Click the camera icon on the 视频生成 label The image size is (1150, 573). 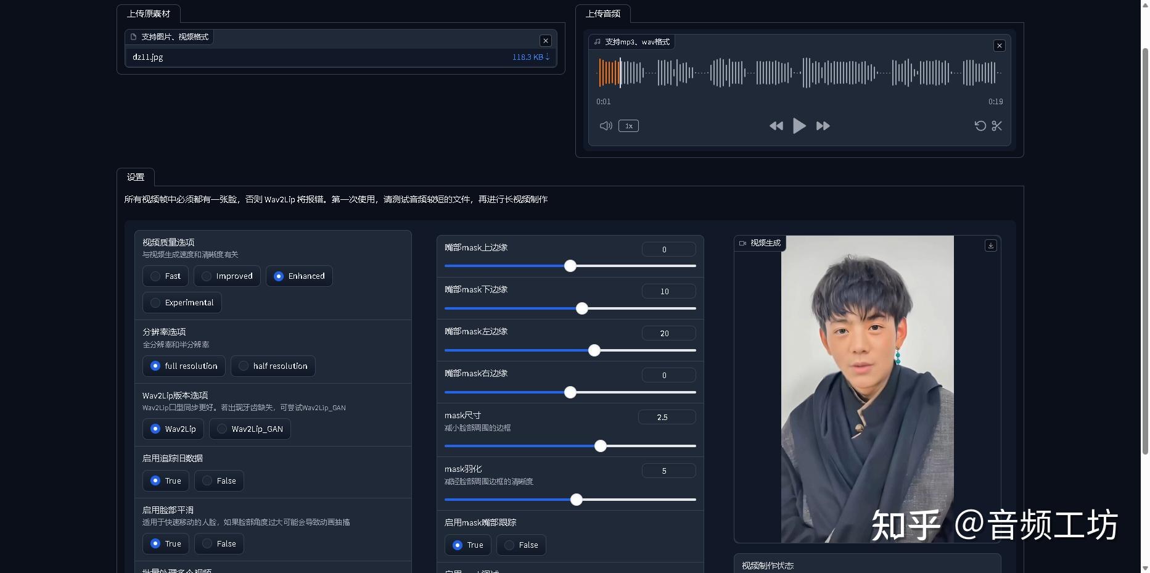pyautogui.click(x=742, y=243)
